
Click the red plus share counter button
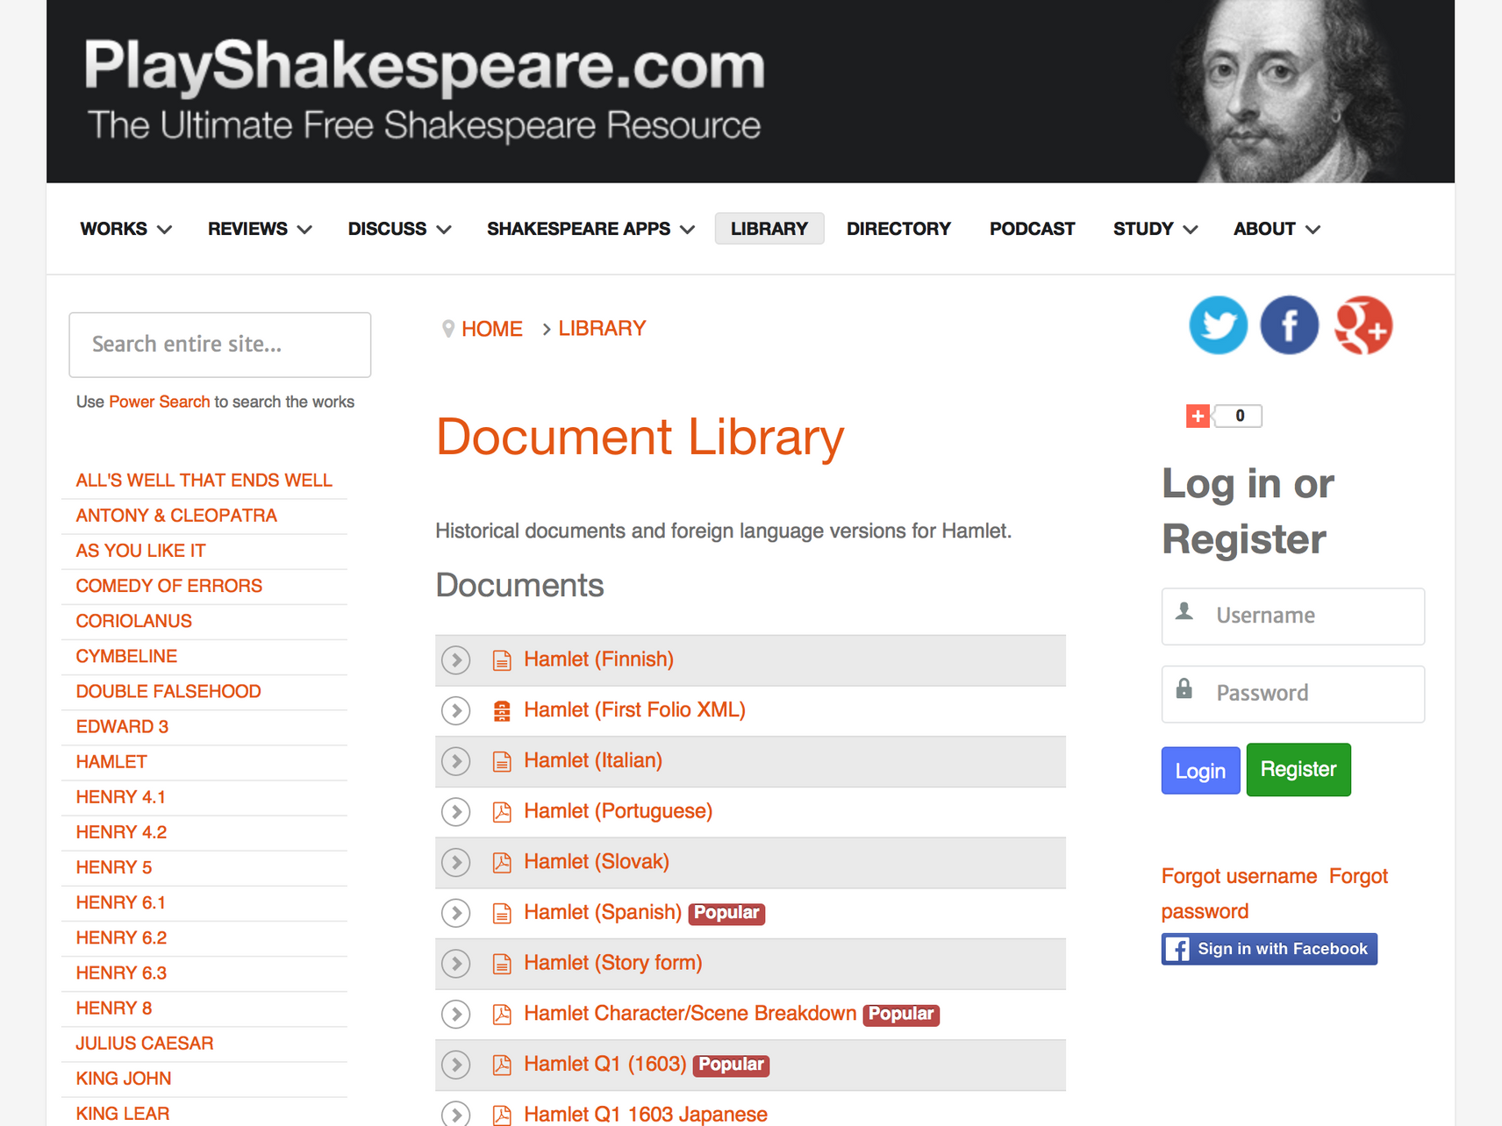click(1198, 416)
